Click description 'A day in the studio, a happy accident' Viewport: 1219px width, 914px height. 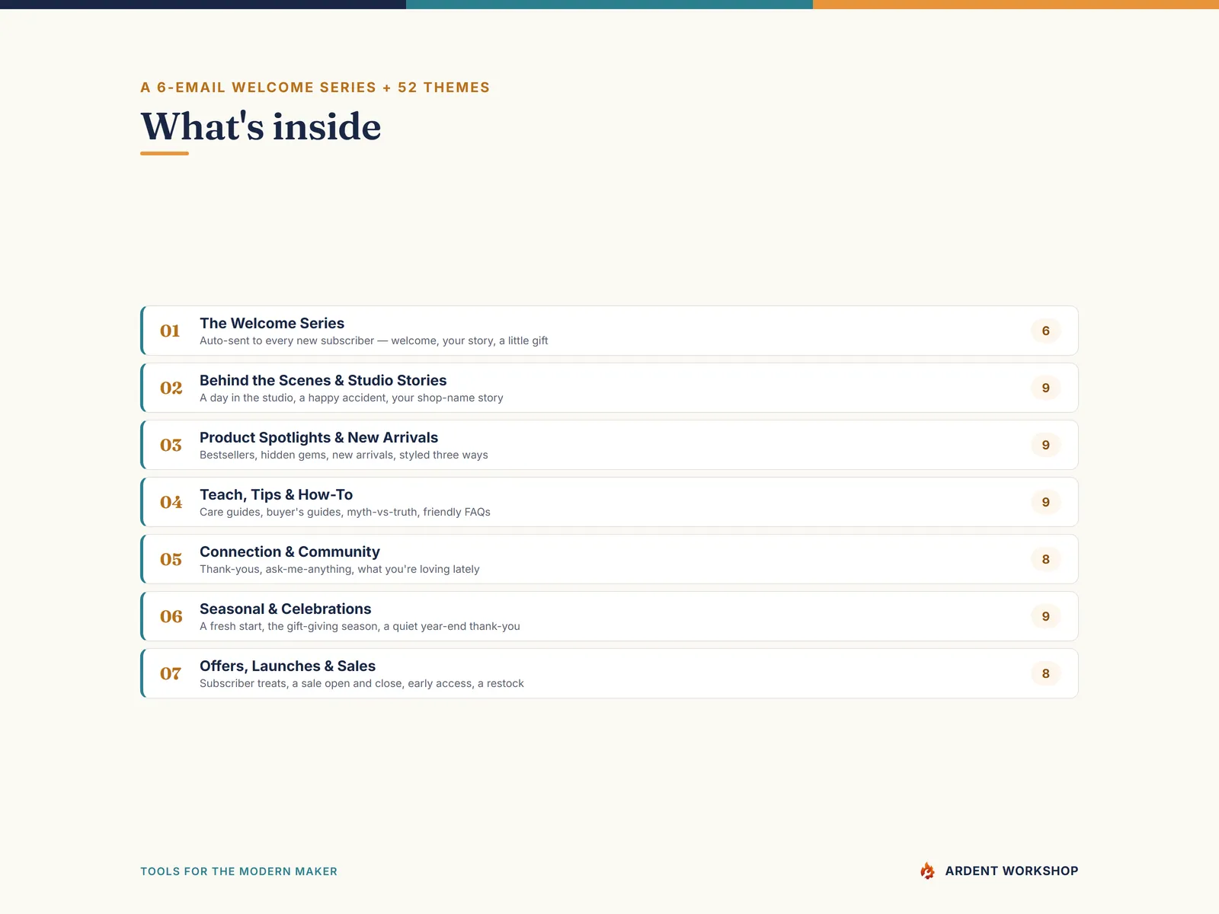click(x=351, y=398)
